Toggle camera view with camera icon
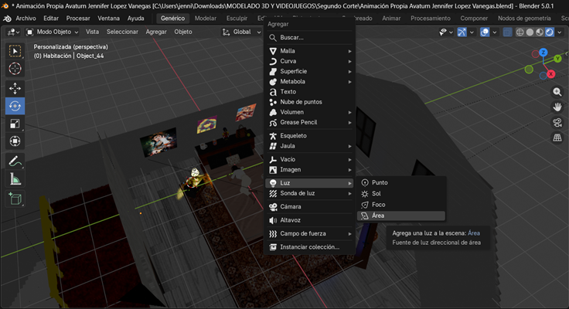 coord(557,122)
